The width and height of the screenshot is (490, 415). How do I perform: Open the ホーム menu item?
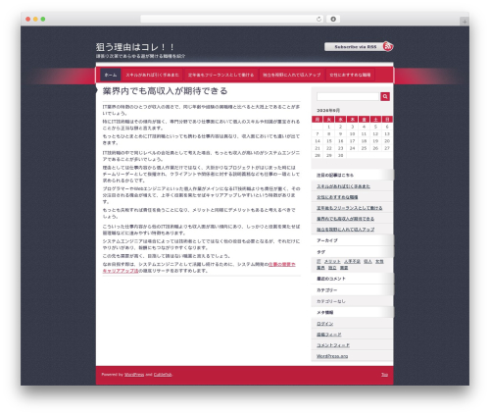(x=111, y=75)
